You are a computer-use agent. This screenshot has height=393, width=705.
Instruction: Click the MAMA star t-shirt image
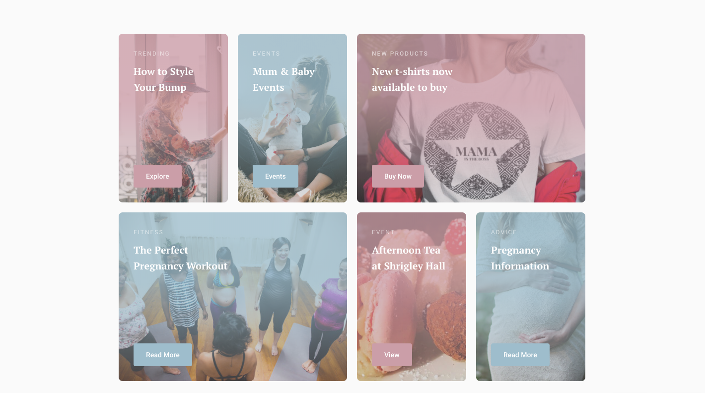pyautogui.click(x=471, y=118)
